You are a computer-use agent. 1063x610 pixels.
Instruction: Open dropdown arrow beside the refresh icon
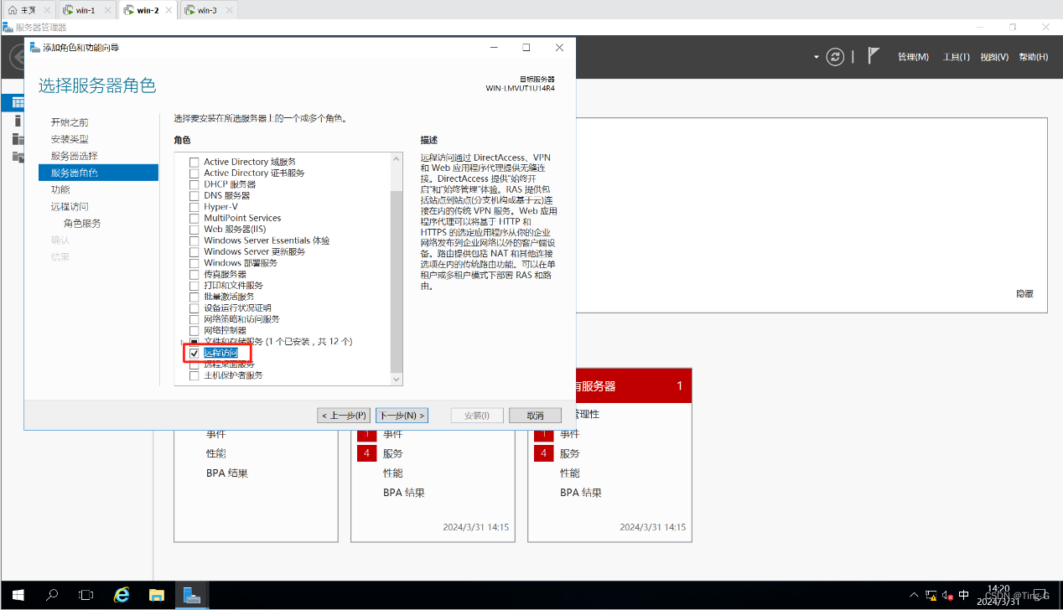coord(817,57)
